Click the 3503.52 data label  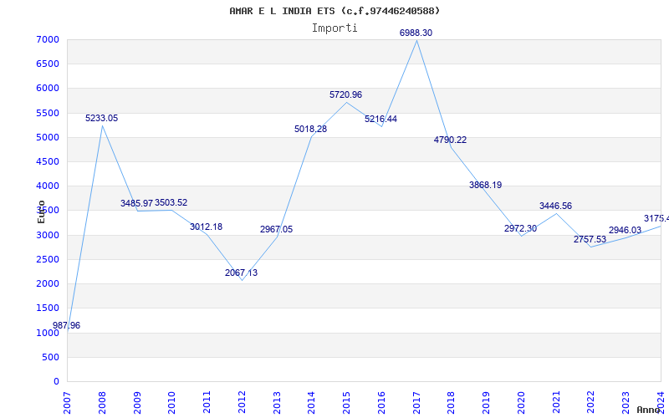[x=171, y=202]
